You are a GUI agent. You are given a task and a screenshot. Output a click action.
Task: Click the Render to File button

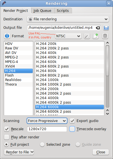click(x=17, y=152)
